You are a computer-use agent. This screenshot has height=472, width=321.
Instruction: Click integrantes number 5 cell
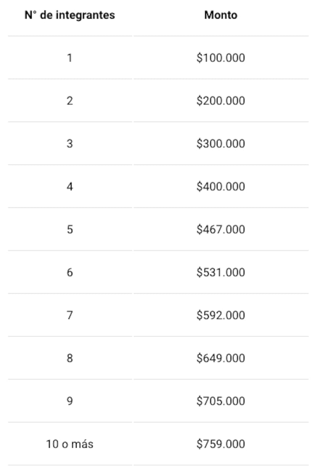(x=70, y=230)
